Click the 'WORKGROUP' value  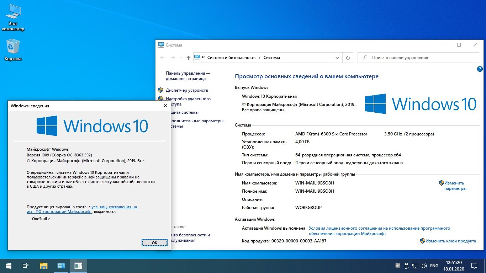(308, 208)
